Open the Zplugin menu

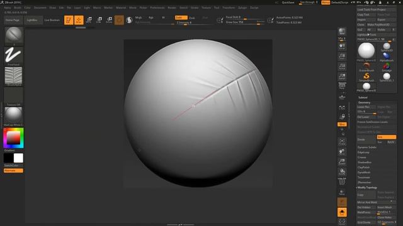click(242, 8)
